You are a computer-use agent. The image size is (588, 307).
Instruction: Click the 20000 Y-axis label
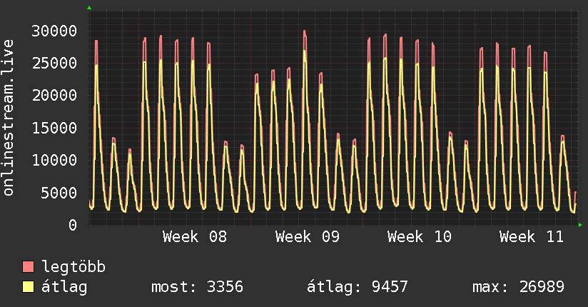click(55, 96)
